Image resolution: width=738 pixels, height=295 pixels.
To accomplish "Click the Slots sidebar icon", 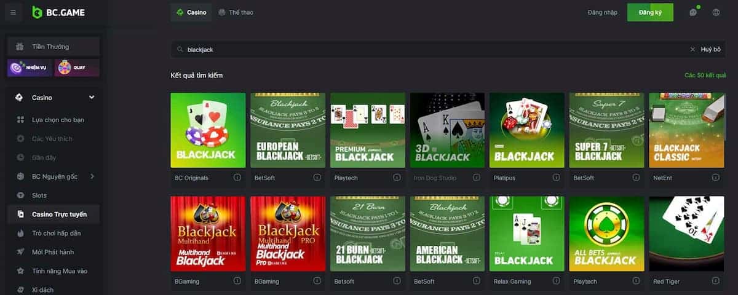I will pyautogui.click(x=20, y=195).
